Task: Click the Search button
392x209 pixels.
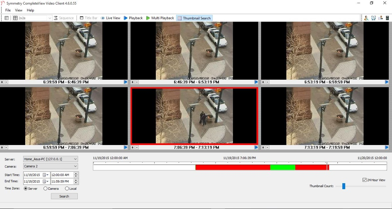Action: (x=64, y=196)
